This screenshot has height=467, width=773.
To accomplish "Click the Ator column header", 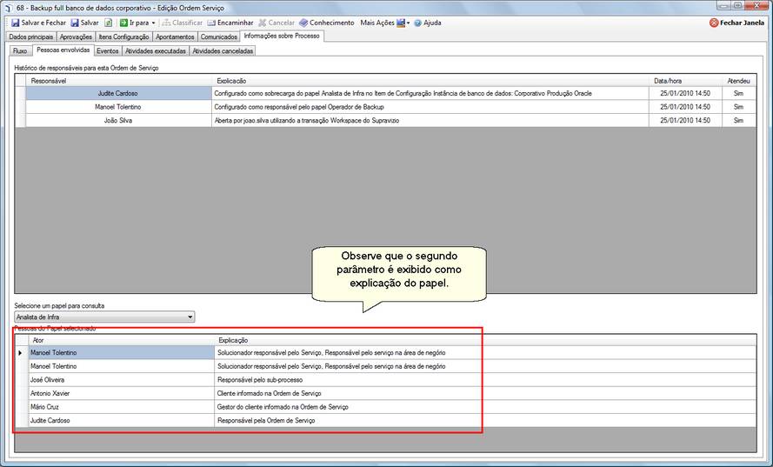I will pyautogui.click(x=122, y=340).
